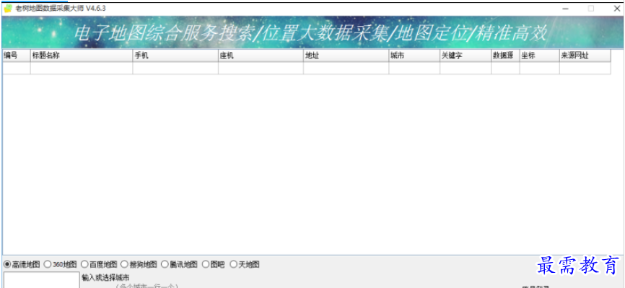Click the app icon in title bar
Viewport: 625px width, 288px height.
[x=7, y=9]
